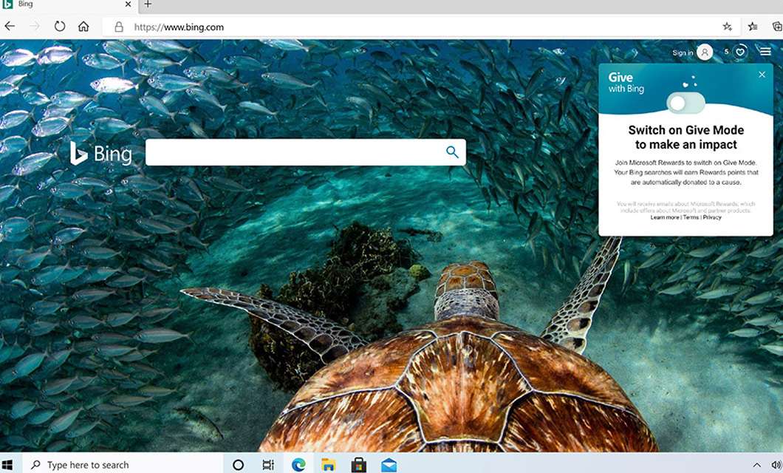This screenshot has height=473, width=783.
Task: View site info via padlock icon
Action: click(119, 27)
